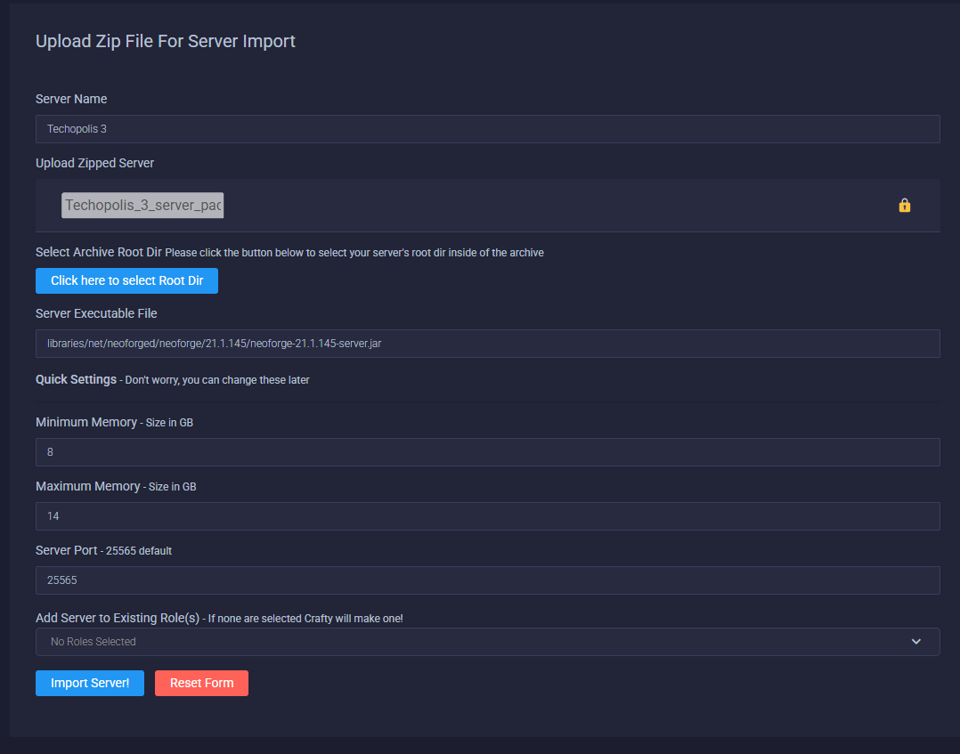This screenshot has height=754, width=960.
Task: Click the Add Server to Existing Role(s) label
Action: [x=118, y=618]
